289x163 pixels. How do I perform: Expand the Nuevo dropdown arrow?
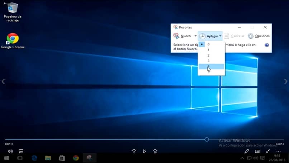point(195,36)
